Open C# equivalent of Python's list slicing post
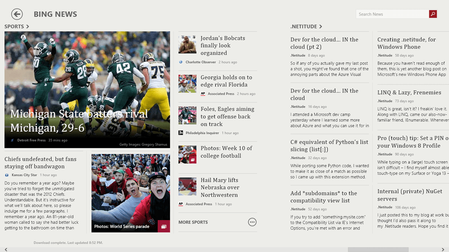The width and height of the screenshot is (449, 252). (x=329, y=145)
